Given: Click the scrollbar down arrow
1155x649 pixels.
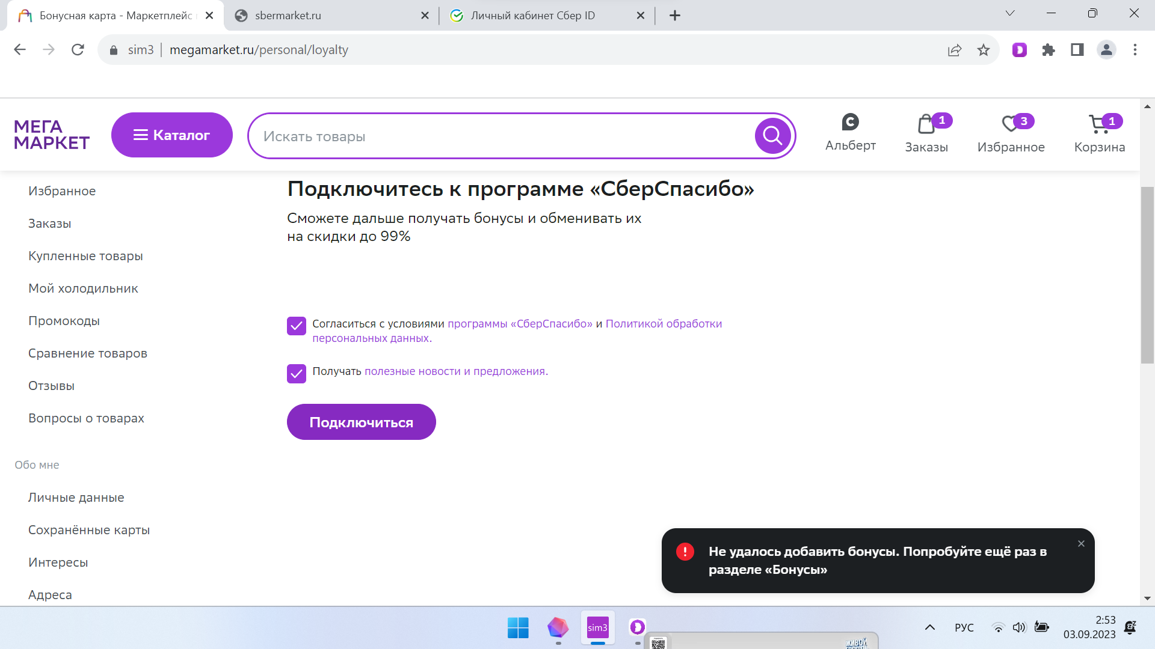Looking at the screenshot, I should click(x=1147, y=599).
